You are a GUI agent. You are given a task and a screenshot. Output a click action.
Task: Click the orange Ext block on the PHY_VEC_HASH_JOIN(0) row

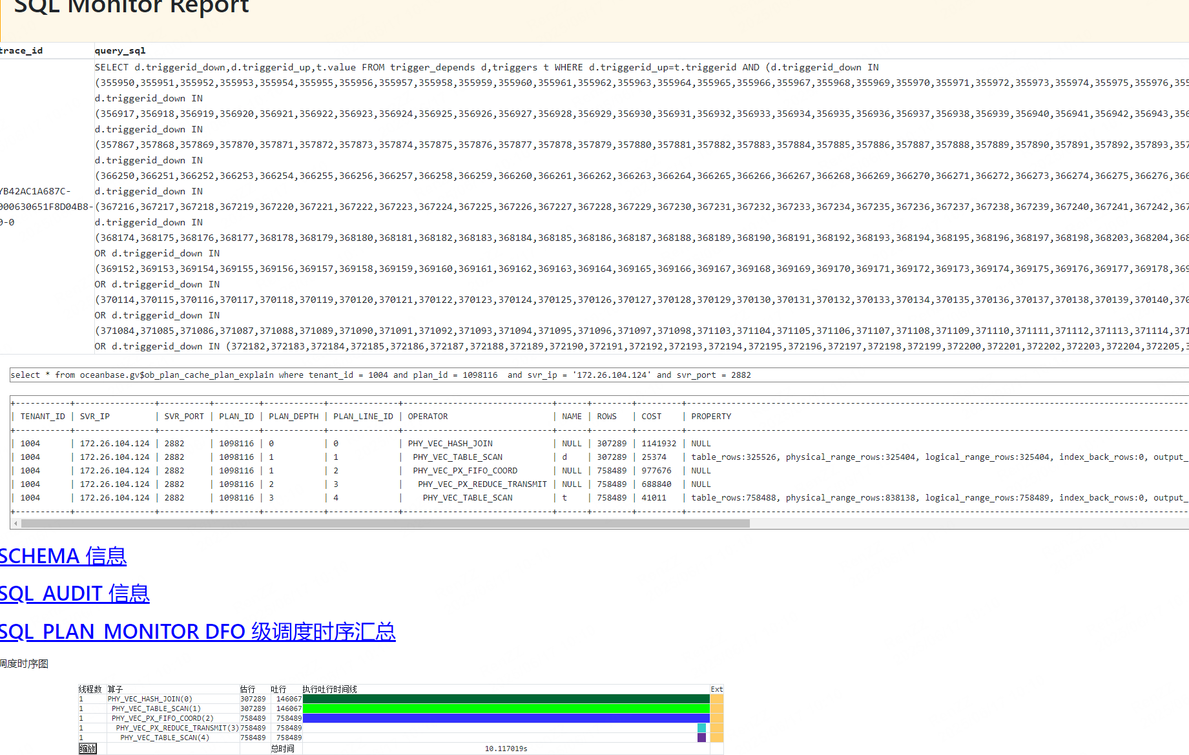click(717, 699)
